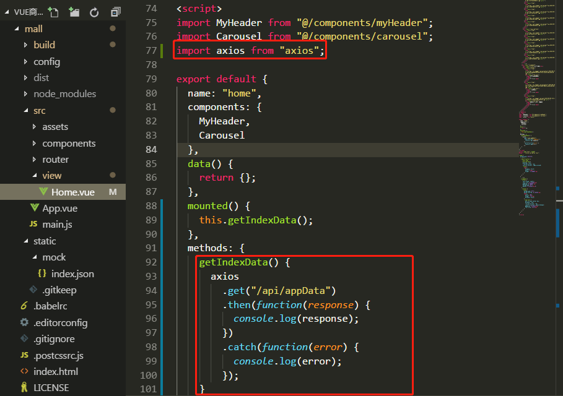The width and height of the screenshot is (563, 396).
Task: Collapse the src folder arrow
Action: click(25, 111)
